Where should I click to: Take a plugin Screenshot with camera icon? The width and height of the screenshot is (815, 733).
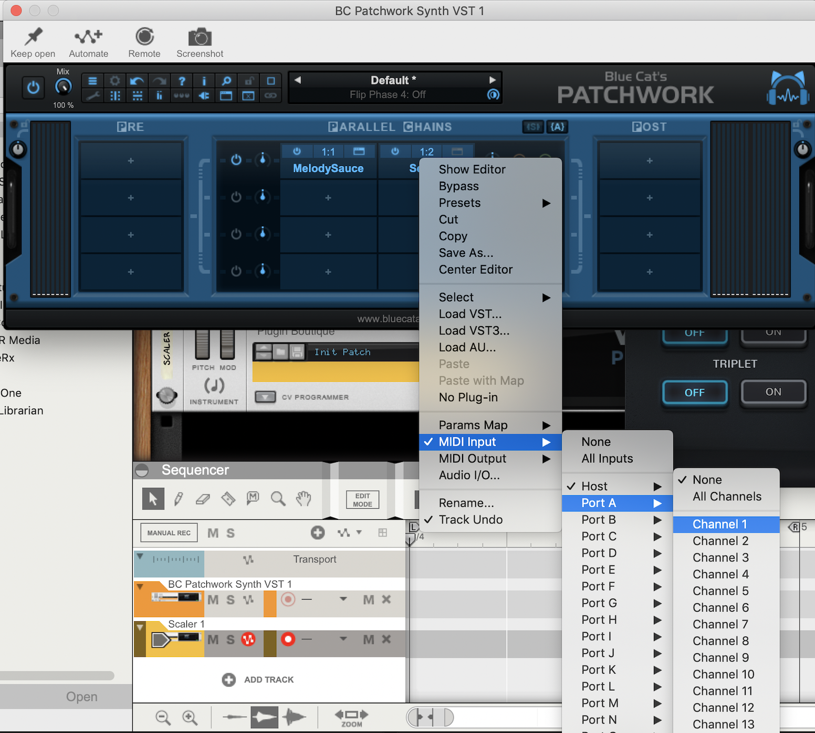pyautogui.click(x=200, y=37)
